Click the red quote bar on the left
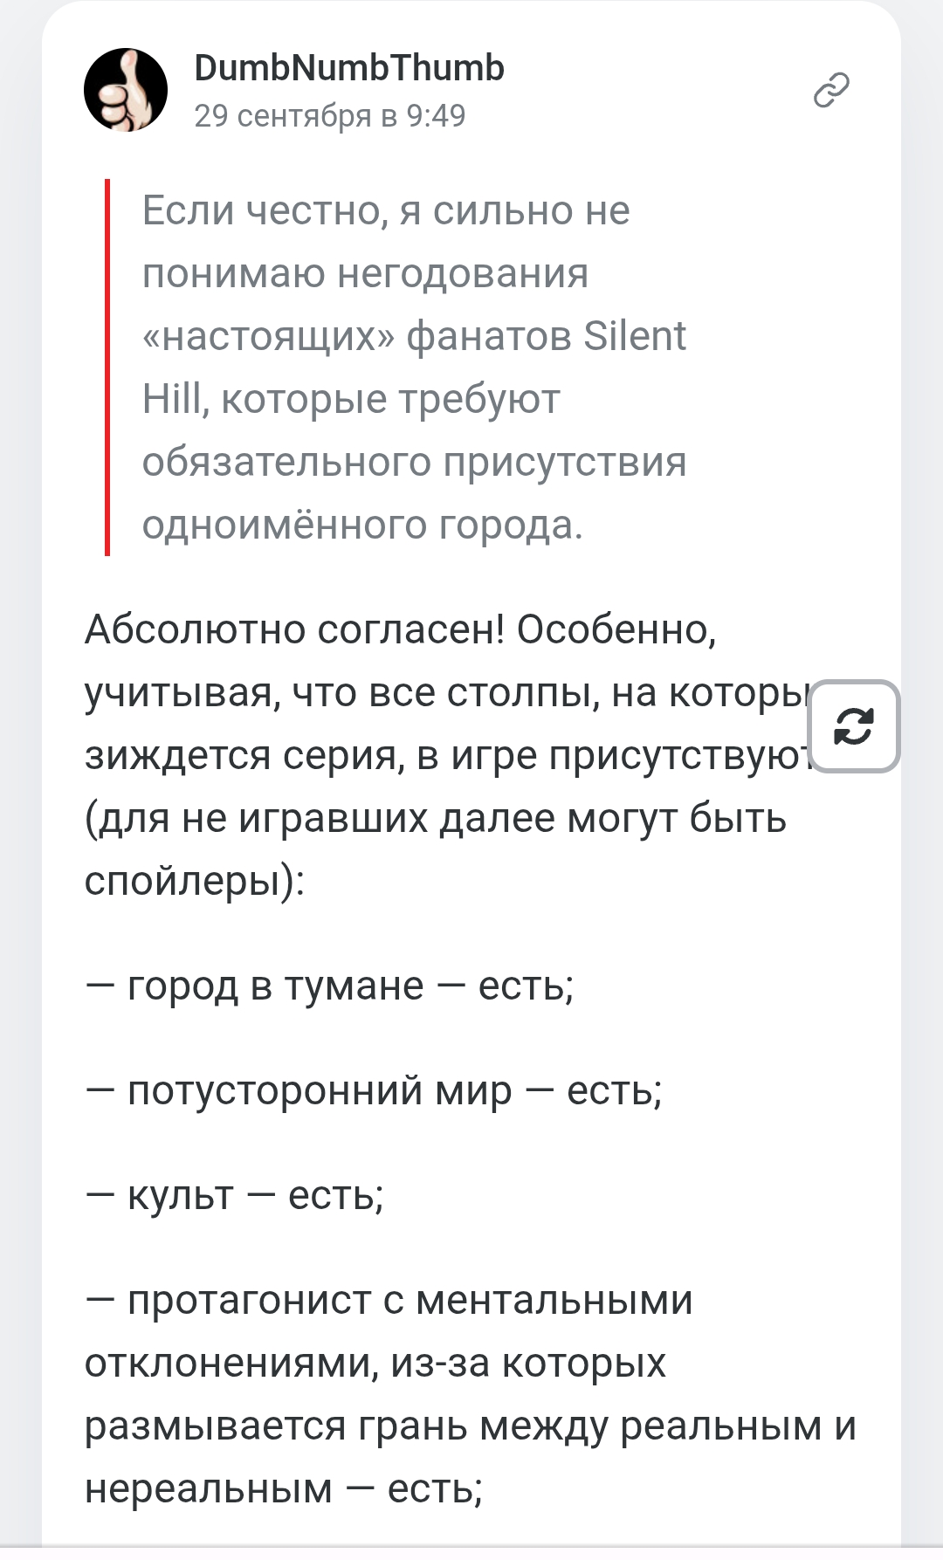Viewport: 943px width, 1560px height. coord(107,367)
